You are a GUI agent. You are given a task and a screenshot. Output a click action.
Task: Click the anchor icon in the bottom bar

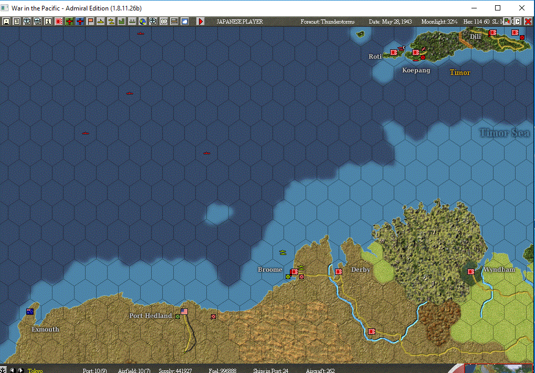coord(3,370)
